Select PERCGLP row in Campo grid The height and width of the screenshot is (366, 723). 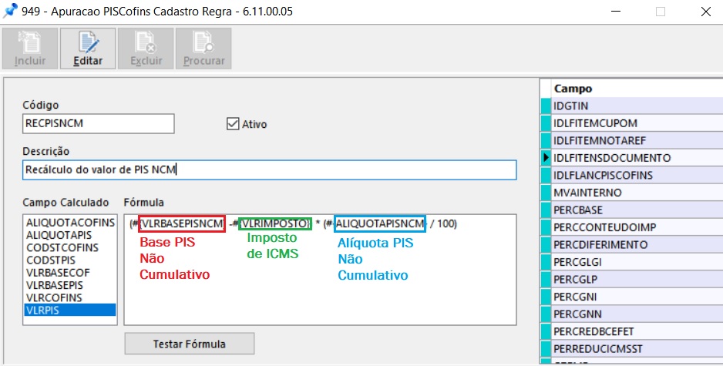[x=637, y=280]
